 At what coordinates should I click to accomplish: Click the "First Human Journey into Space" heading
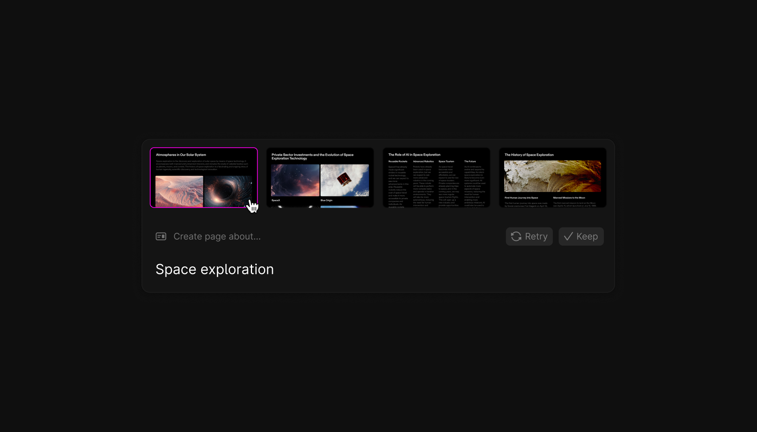521,198
